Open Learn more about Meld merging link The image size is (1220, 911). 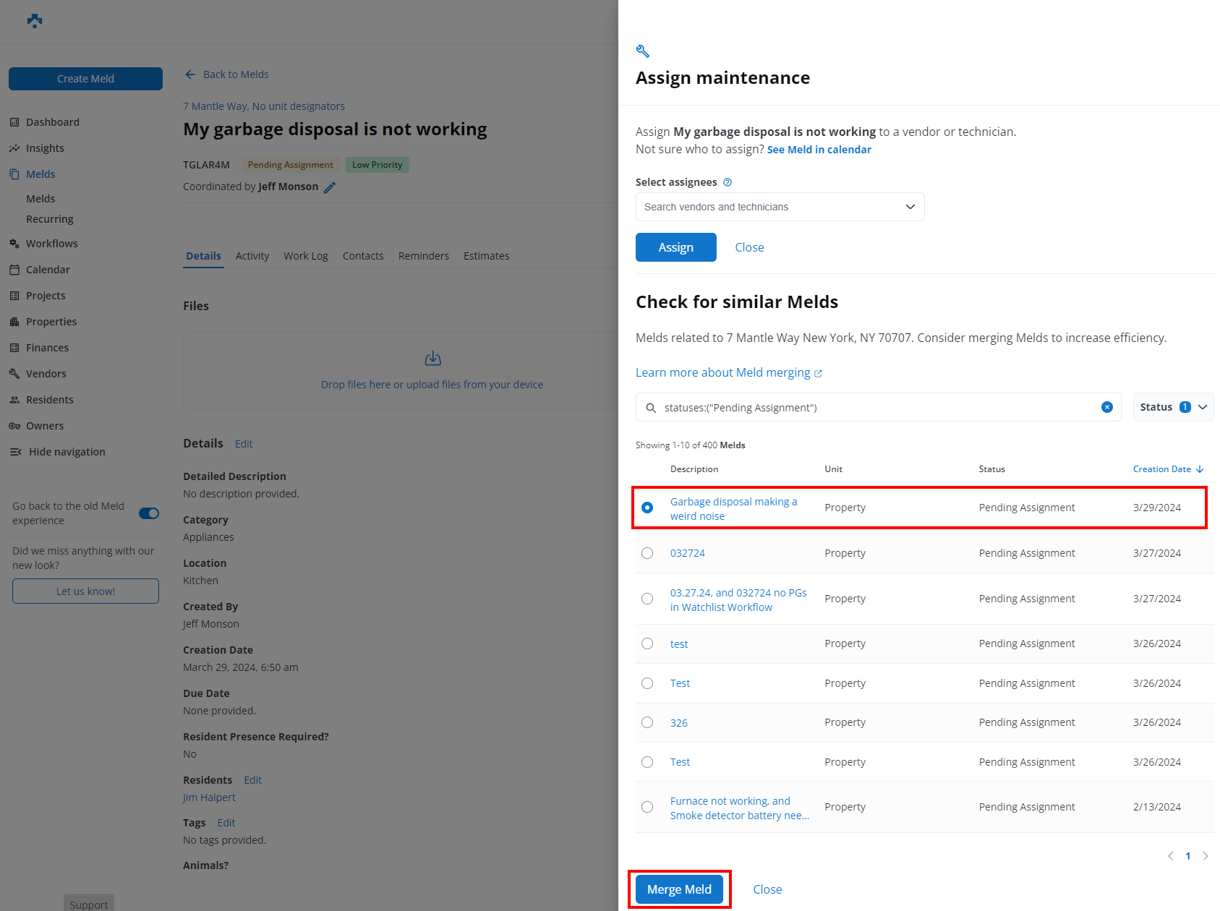tap(723, 372)
